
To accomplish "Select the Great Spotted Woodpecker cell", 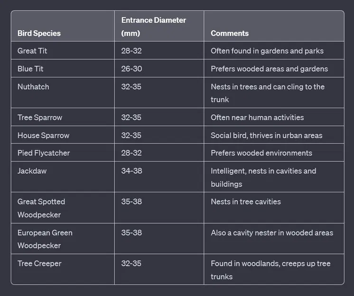I will click(41, 208).
